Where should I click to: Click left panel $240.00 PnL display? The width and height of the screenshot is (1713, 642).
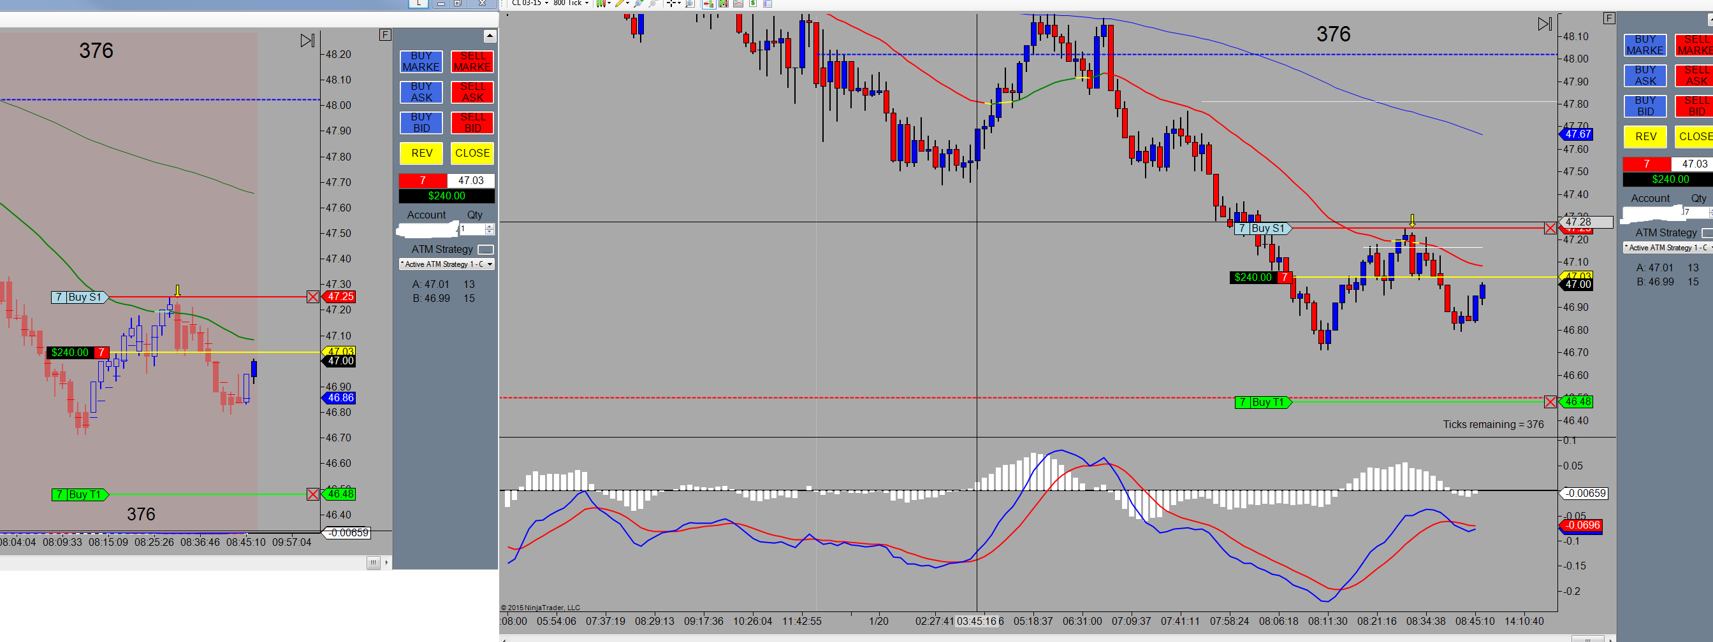pyautogui.click(x=446, y=196)
